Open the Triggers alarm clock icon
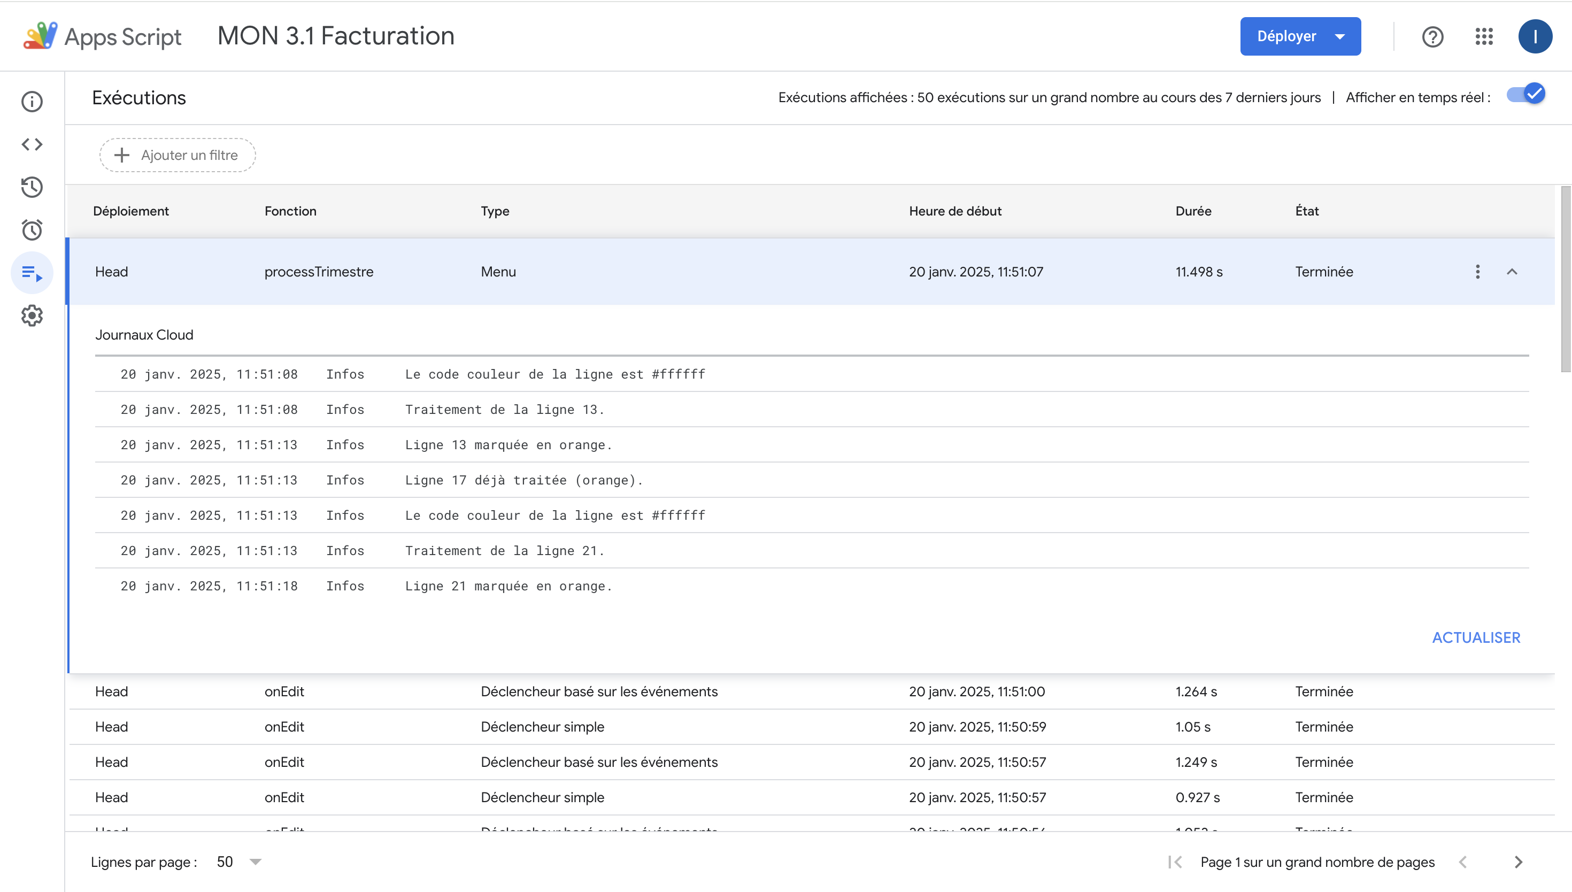Screen dimensions: 1572x892 (x=32, y=230)
